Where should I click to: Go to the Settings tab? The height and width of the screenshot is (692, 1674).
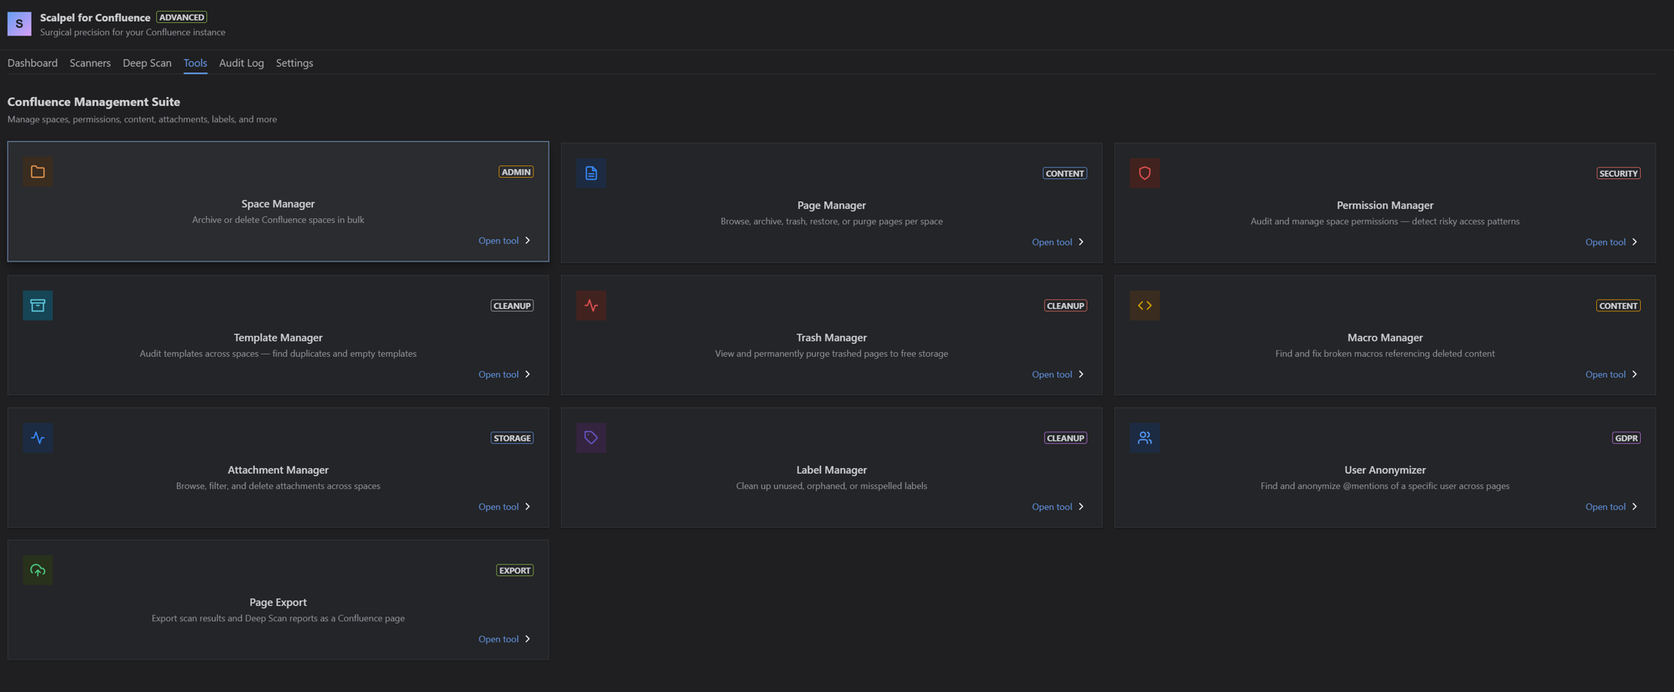tap(294, 63)
